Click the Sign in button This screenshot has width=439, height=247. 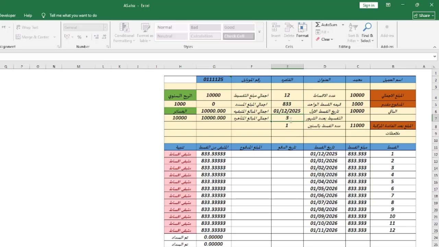point(368,5)
